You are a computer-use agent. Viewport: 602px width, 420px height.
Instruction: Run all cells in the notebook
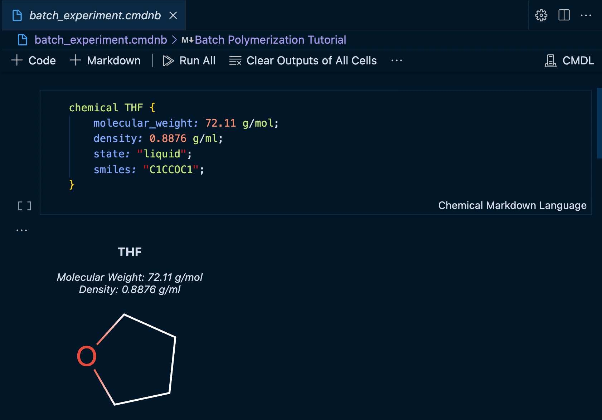coord(189,60)
